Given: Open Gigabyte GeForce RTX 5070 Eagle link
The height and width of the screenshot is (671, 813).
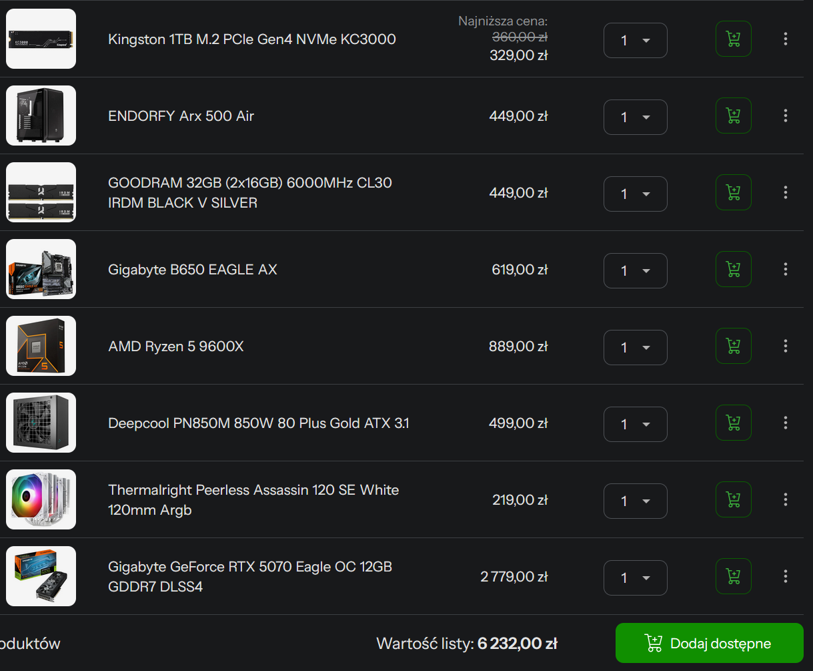Looking at the screenshot, I should tap(250, 577).
